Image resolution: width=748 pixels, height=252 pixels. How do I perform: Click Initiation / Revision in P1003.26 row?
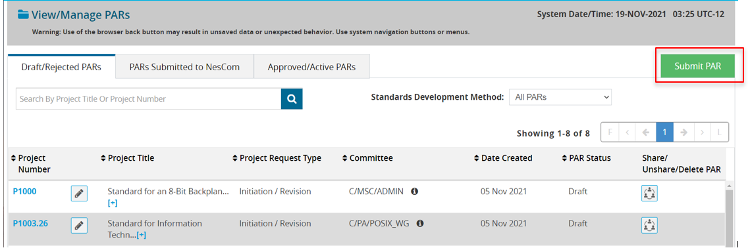coord(275,224)
